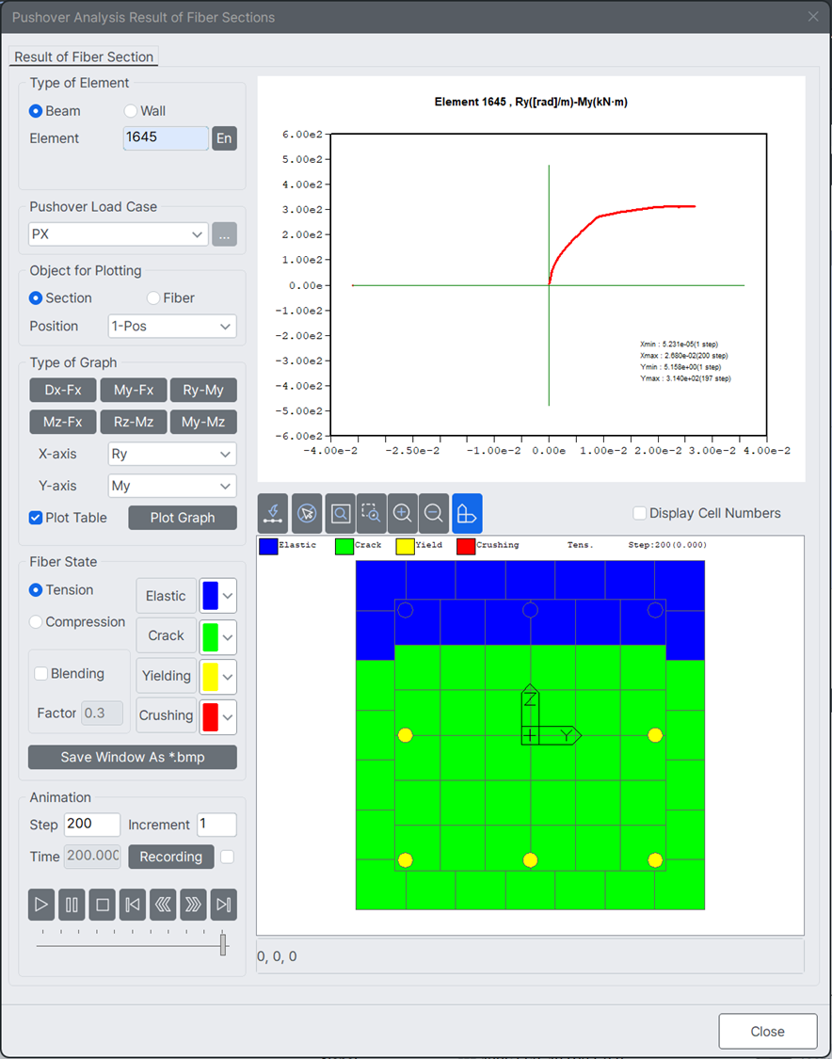The height and width of the screenshot is (1059, 832).
Task: Open the Pushover Load Case PX dropdown
Action: click(x=119, y=234)
